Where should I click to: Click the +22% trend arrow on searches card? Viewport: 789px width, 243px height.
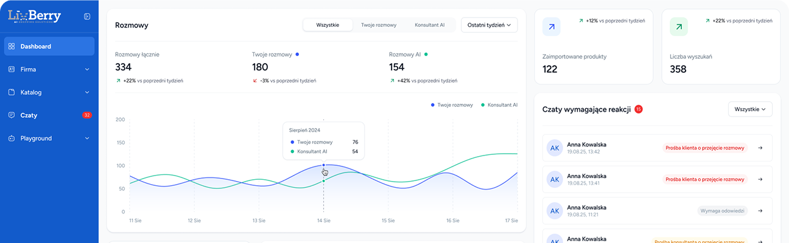click(708, 21)
